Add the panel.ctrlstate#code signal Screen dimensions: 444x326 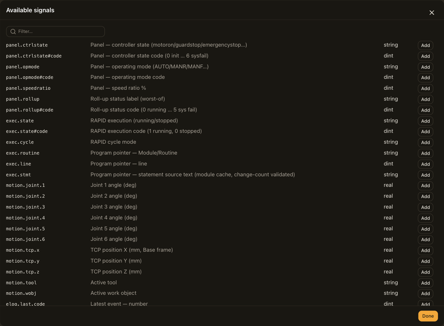click(425, 56)
